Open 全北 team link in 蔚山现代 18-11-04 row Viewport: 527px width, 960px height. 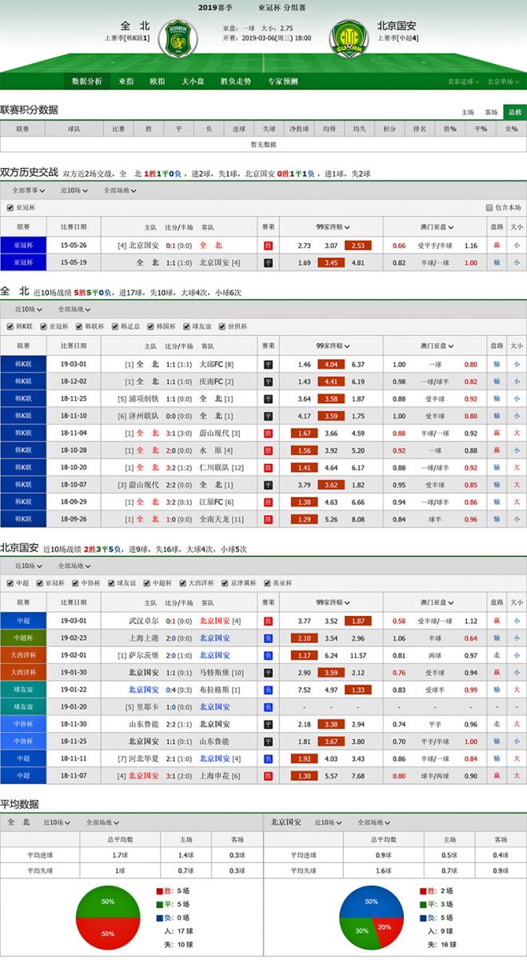tap(146, 433)
